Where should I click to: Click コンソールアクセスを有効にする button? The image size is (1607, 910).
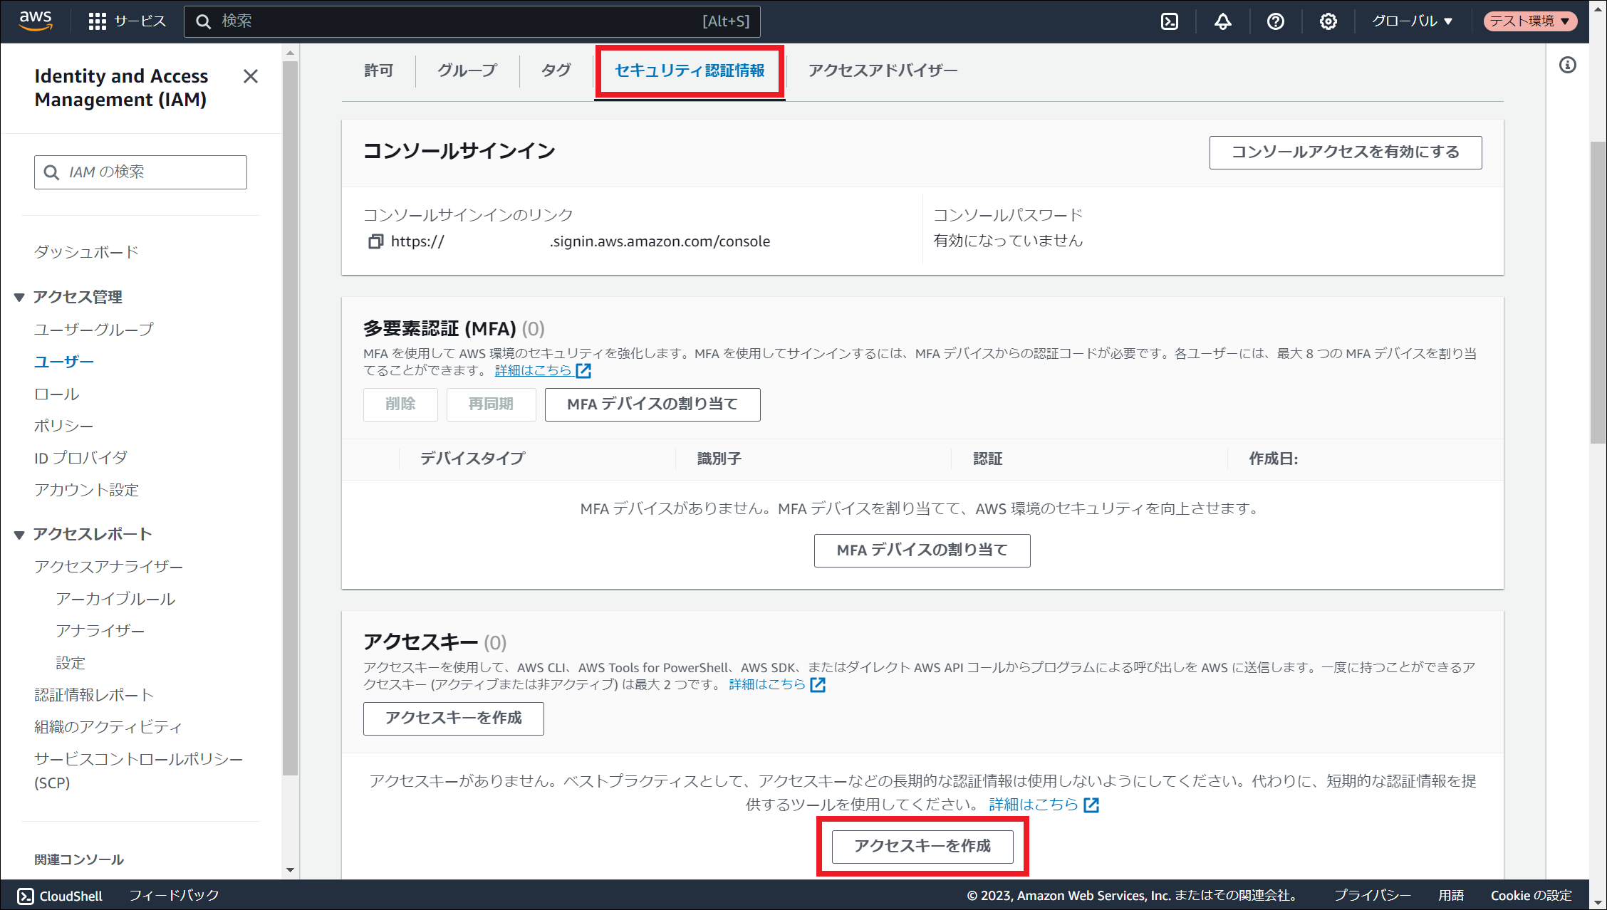click(x=1345, y=152)
